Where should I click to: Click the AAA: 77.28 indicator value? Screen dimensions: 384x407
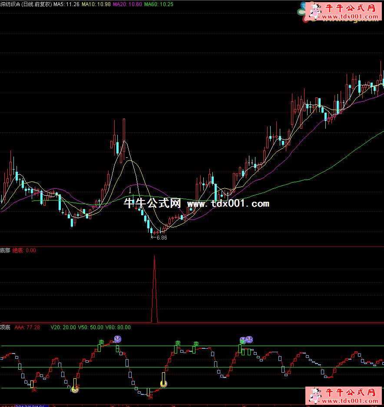pos(27,327)
